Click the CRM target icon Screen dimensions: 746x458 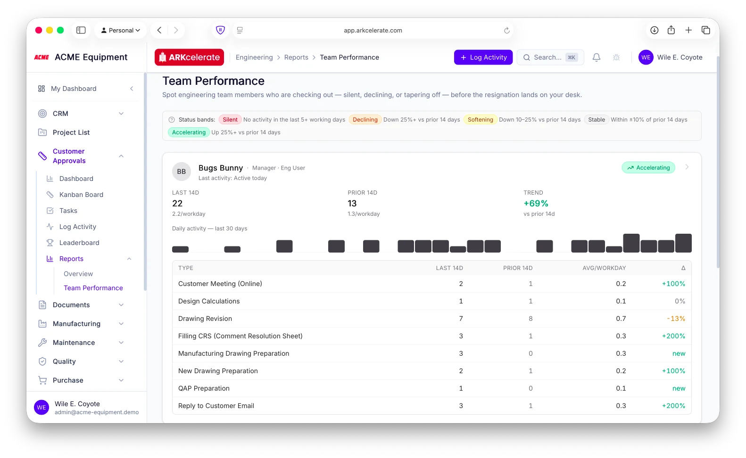click(x=42, y=114)
